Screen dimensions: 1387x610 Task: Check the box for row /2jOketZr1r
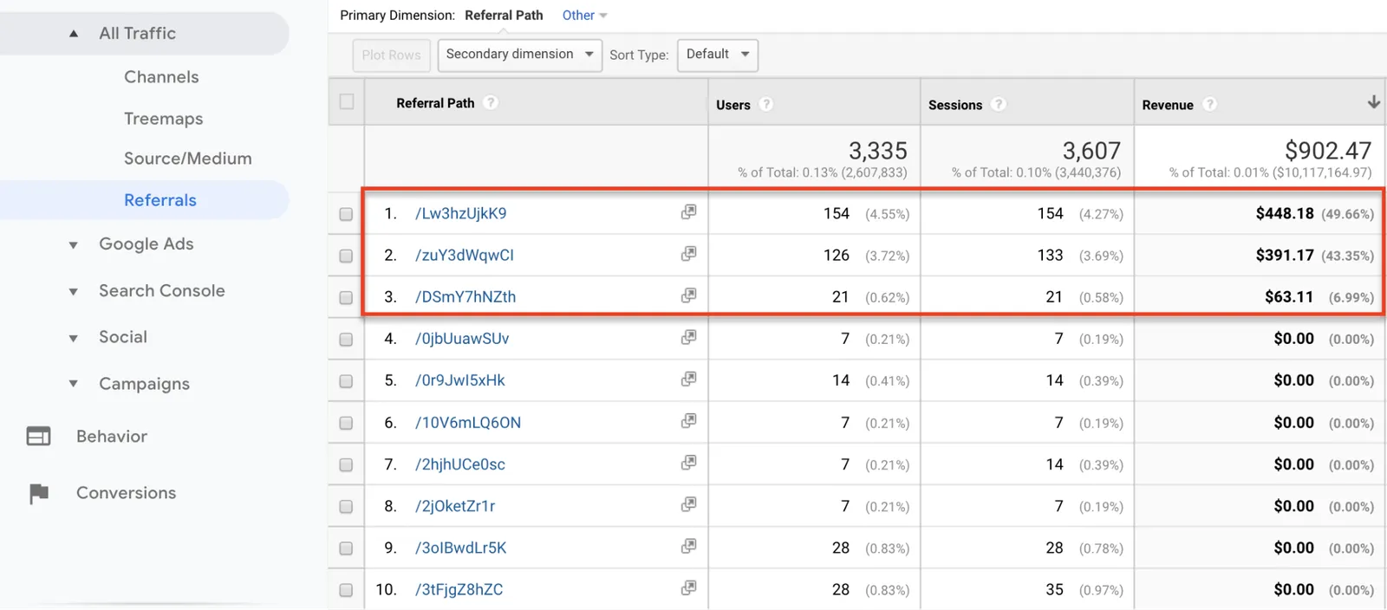(x=346, y=506)
